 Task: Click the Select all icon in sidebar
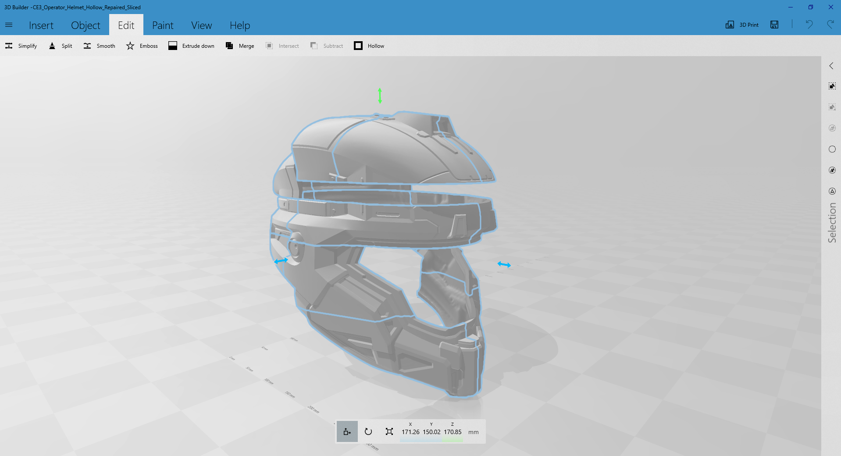coord(832,86)
